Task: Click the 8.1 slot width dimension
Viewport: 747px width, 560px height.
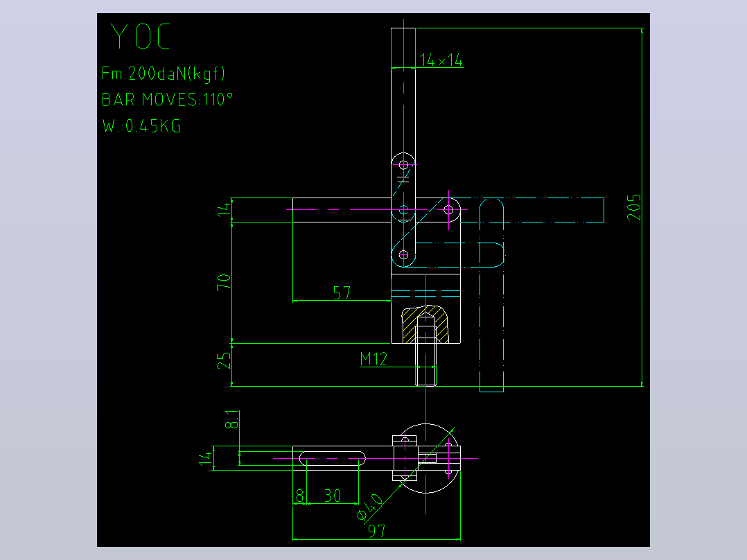Action: pos(231,419)
